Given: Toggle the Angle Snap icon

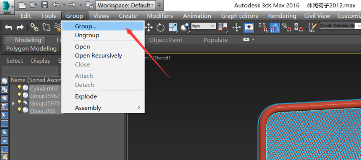Looking at the screenshot, I should tap(275, 27).
